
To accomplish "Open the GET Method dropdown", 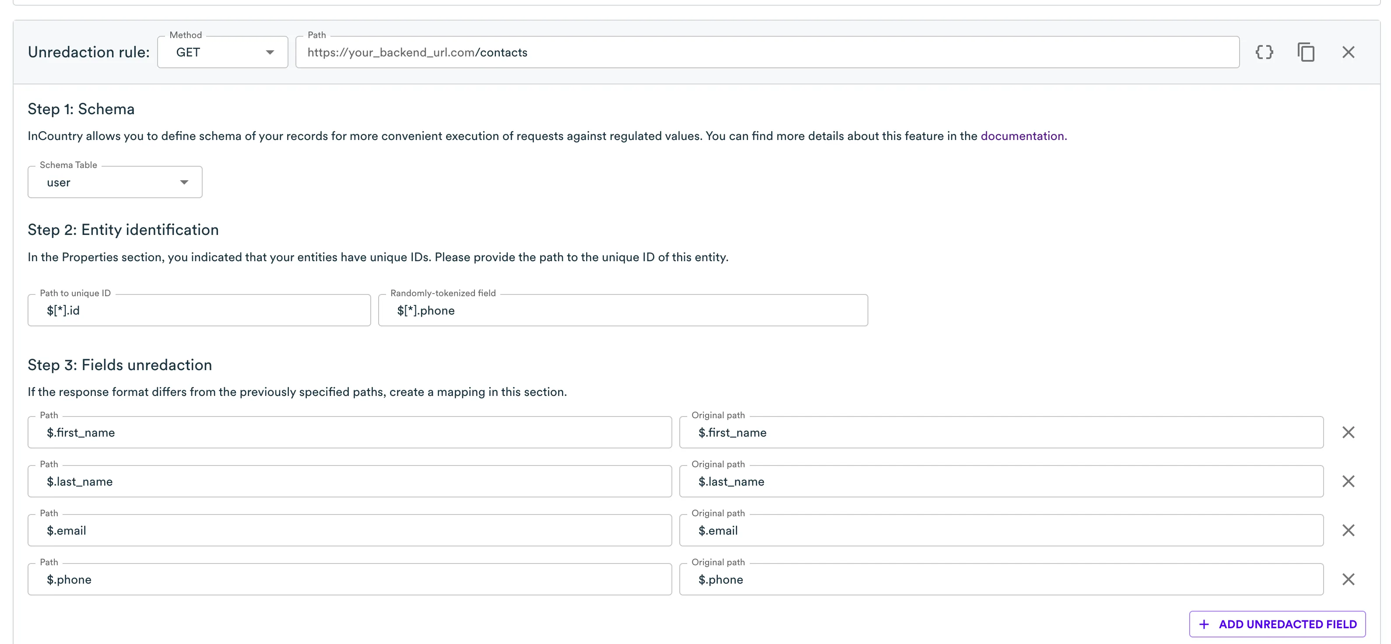I will 222,52.
